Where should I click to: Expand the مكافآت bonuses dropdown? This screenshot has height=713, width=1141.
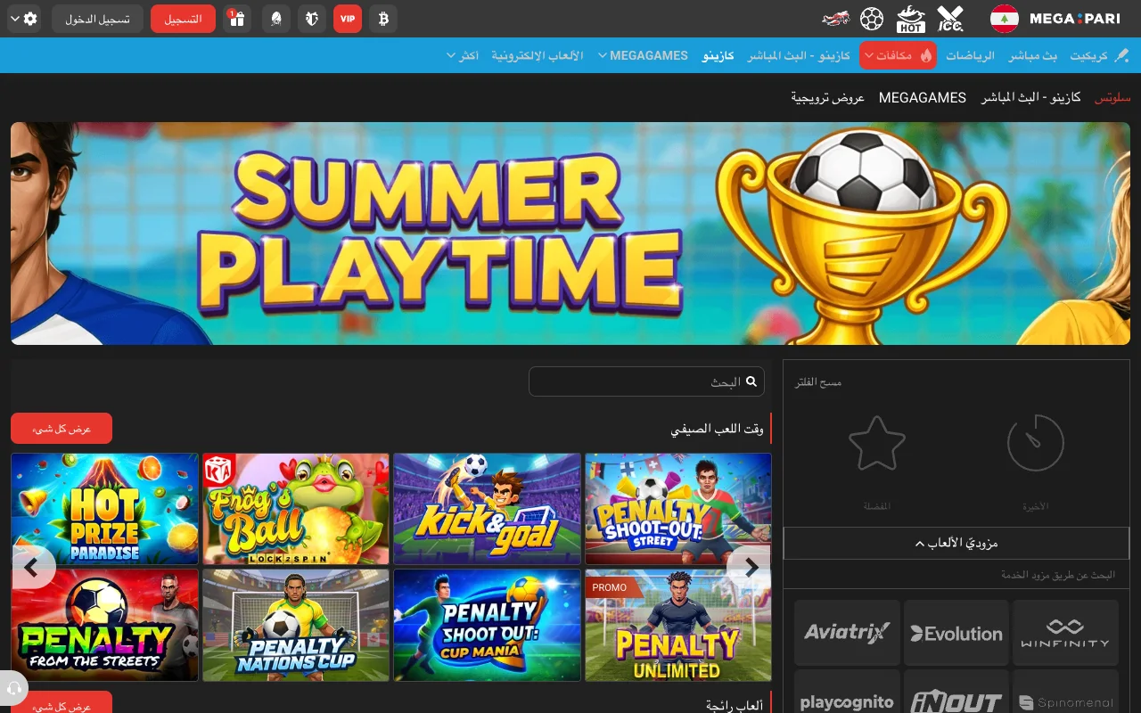tap(898, 55)
